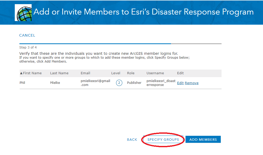Click the step progress bar
The height and width of the screenshot is (155, 263).
(120, 44)
